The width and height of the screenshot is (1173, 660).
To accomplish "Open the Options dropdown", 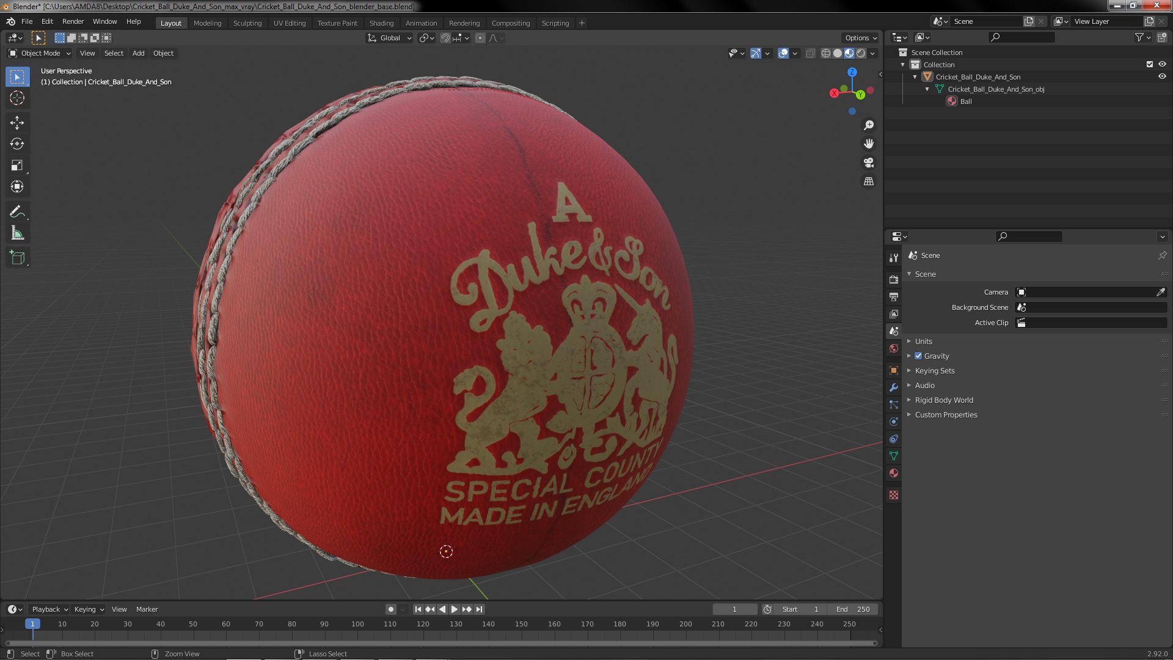I will [861, 38].
